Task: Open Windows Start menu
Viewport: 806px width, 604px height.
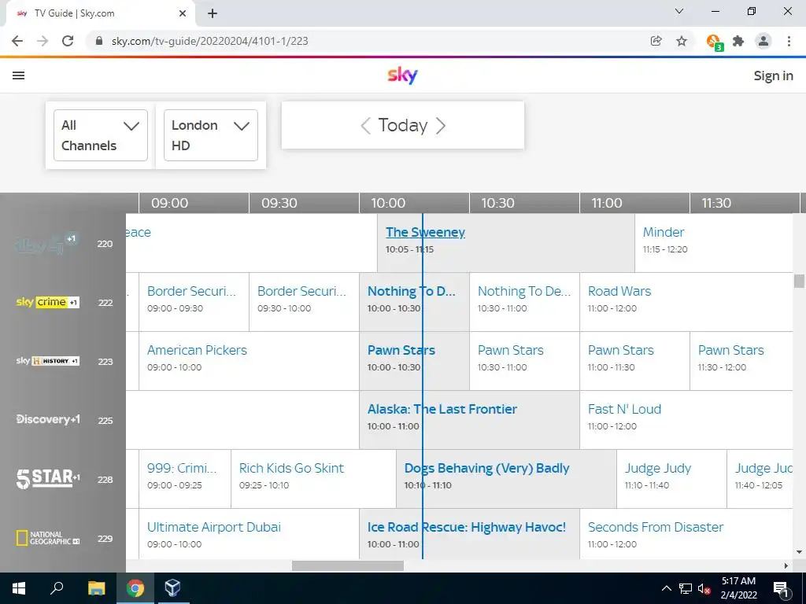Action: tap(19, 588)
